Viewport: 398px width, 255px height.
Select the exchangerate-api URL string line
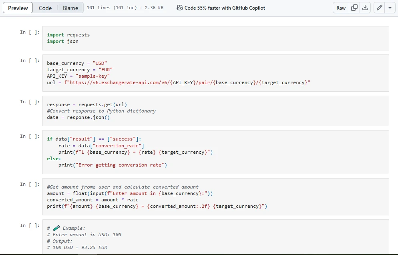click(x=179, y=82)
